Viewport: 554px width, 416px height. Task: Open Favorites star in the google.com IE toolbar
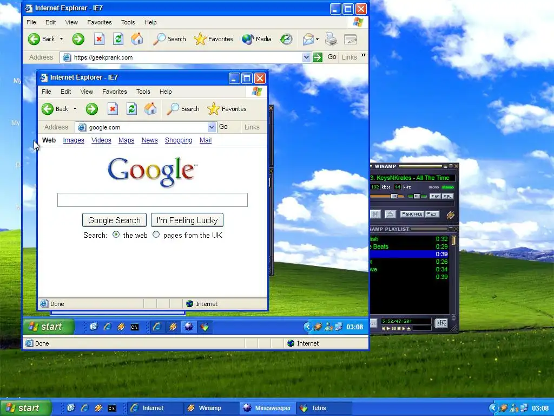click(x=227, y=109)
